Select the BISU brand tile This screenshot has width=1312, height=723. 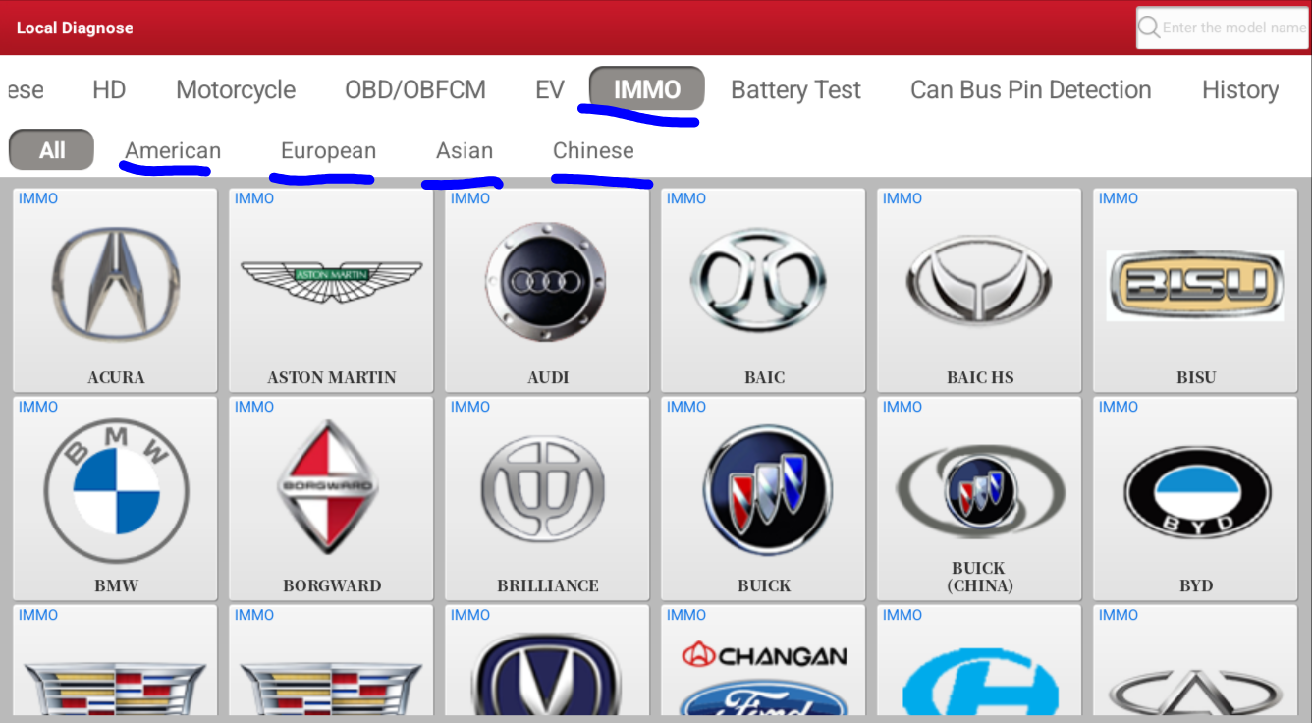click(x=1195, y=290)
